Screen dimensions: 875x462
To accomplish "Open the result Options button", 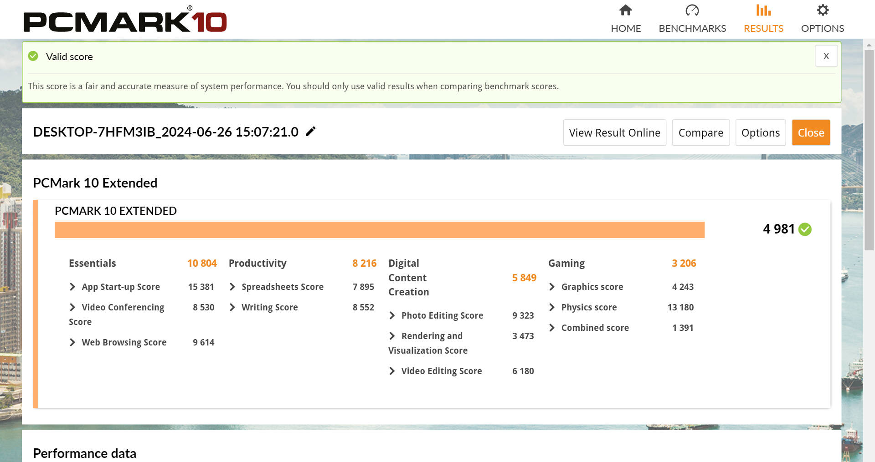I will coord(760,132).
